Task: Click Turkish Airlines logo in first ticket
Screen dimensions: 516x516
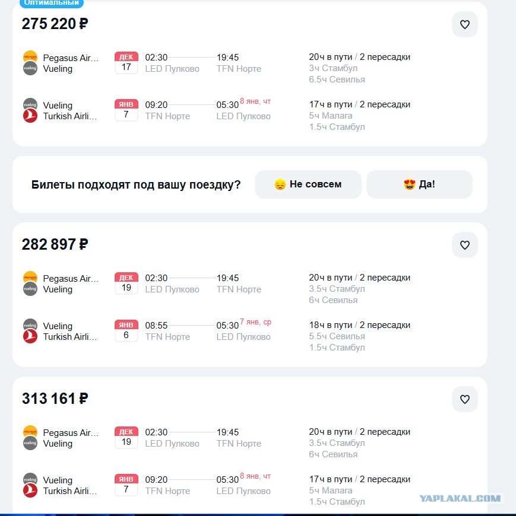Action: 30,116
